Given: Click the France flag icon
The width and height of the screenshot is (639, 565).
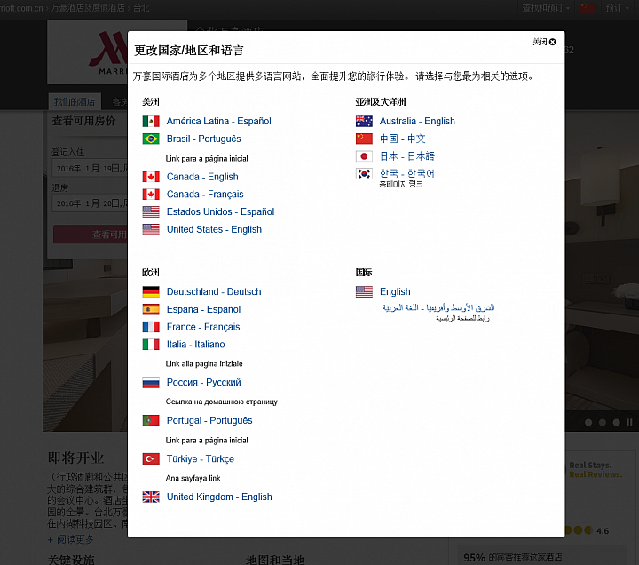Looking at the screenshot, I should coord(151,327).
